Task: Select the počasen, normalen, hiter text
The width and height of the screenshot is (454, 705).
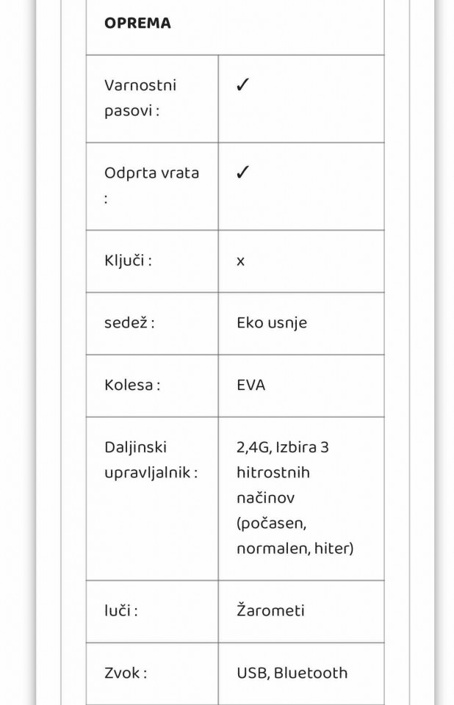Action: pyautogui.click(x=295, y=535)
